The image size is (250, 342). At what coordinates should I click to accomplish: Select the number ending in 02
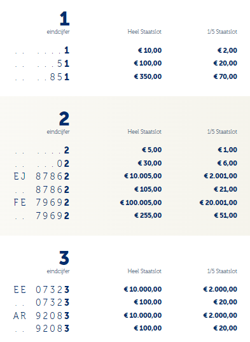click(42, 164)
